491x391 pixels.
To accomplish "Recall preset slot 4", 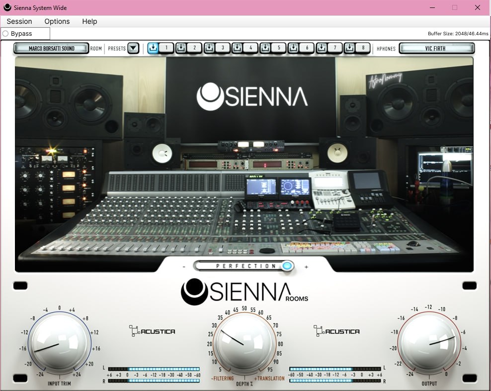I will coord(250,48).
